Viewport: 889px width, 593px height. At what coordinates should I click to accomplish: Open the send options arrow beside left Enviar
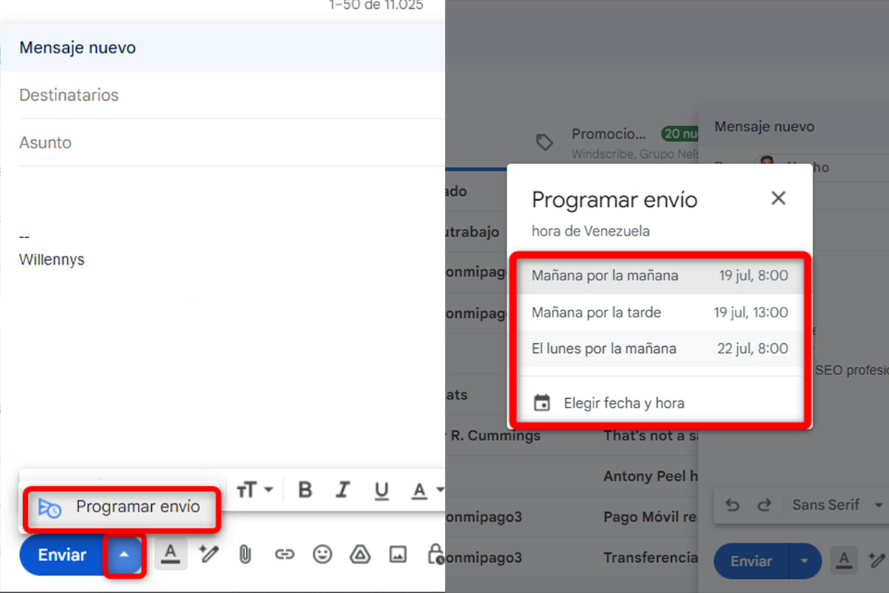(x=125, y=554)
